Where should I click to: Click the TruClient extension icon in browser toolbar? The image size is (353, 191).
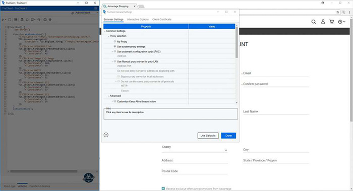click(344, 13)
